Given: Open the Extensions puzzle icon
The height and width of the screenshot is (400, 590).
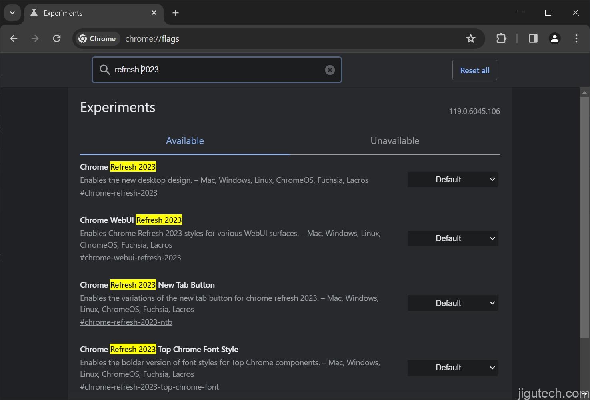Looking at the screenshot, I should [x=501, y=38].
